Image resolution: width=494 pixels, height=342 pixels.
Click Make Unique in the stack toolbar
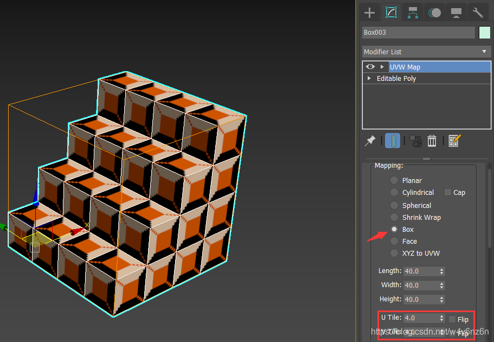coord(415,141)
